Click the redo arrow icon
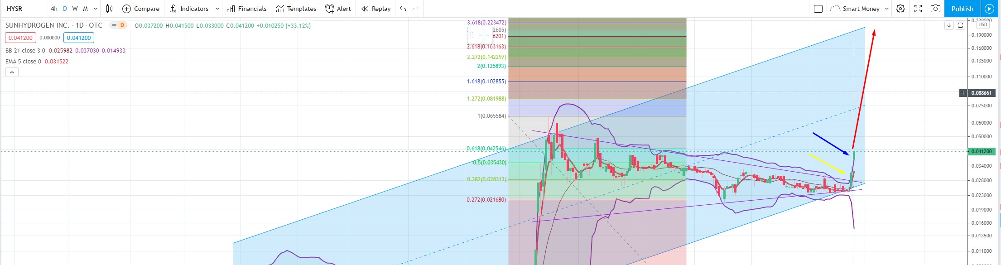 point(416,9)
